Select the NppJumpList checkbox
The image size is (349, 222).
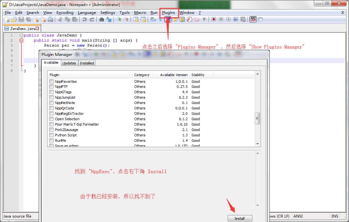click(51, 97)
